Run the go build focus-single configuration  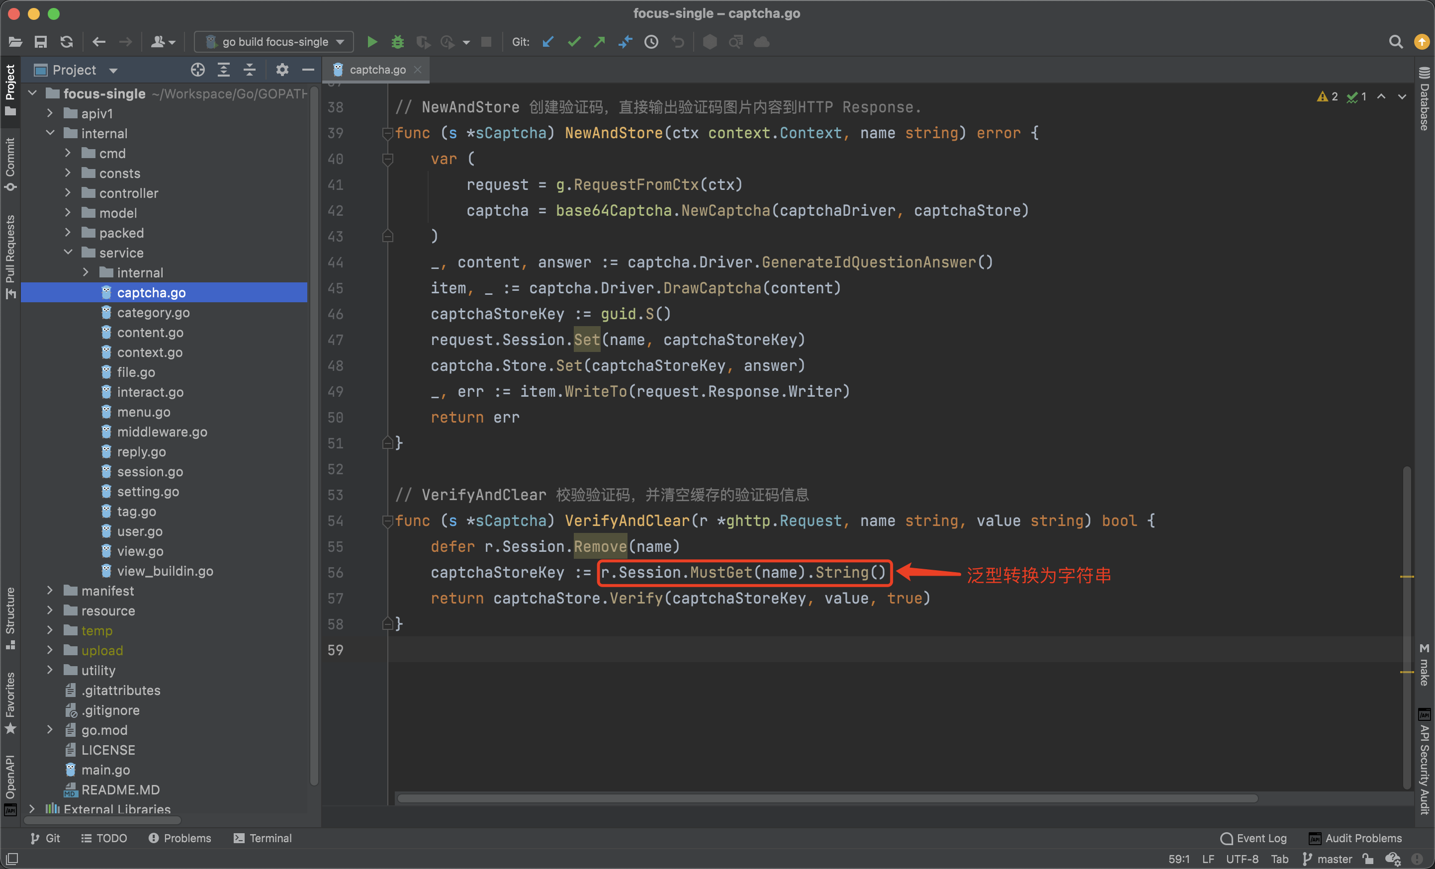371,42
